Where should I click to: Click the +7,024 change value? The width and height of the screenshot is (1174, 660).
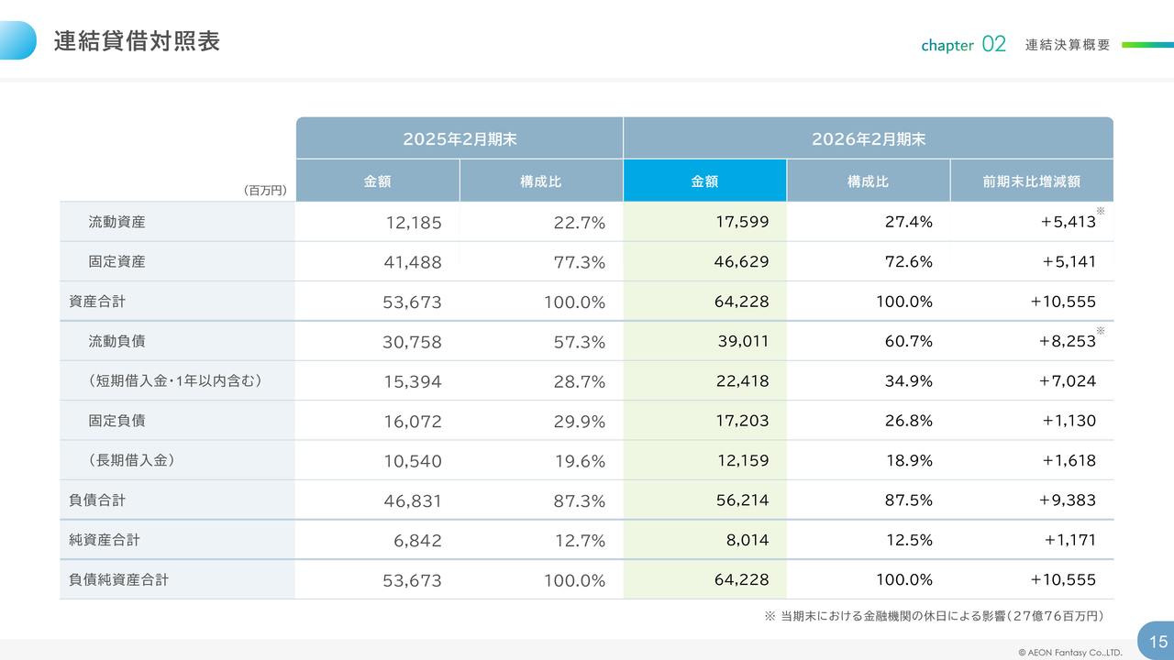pos(1067,380)
